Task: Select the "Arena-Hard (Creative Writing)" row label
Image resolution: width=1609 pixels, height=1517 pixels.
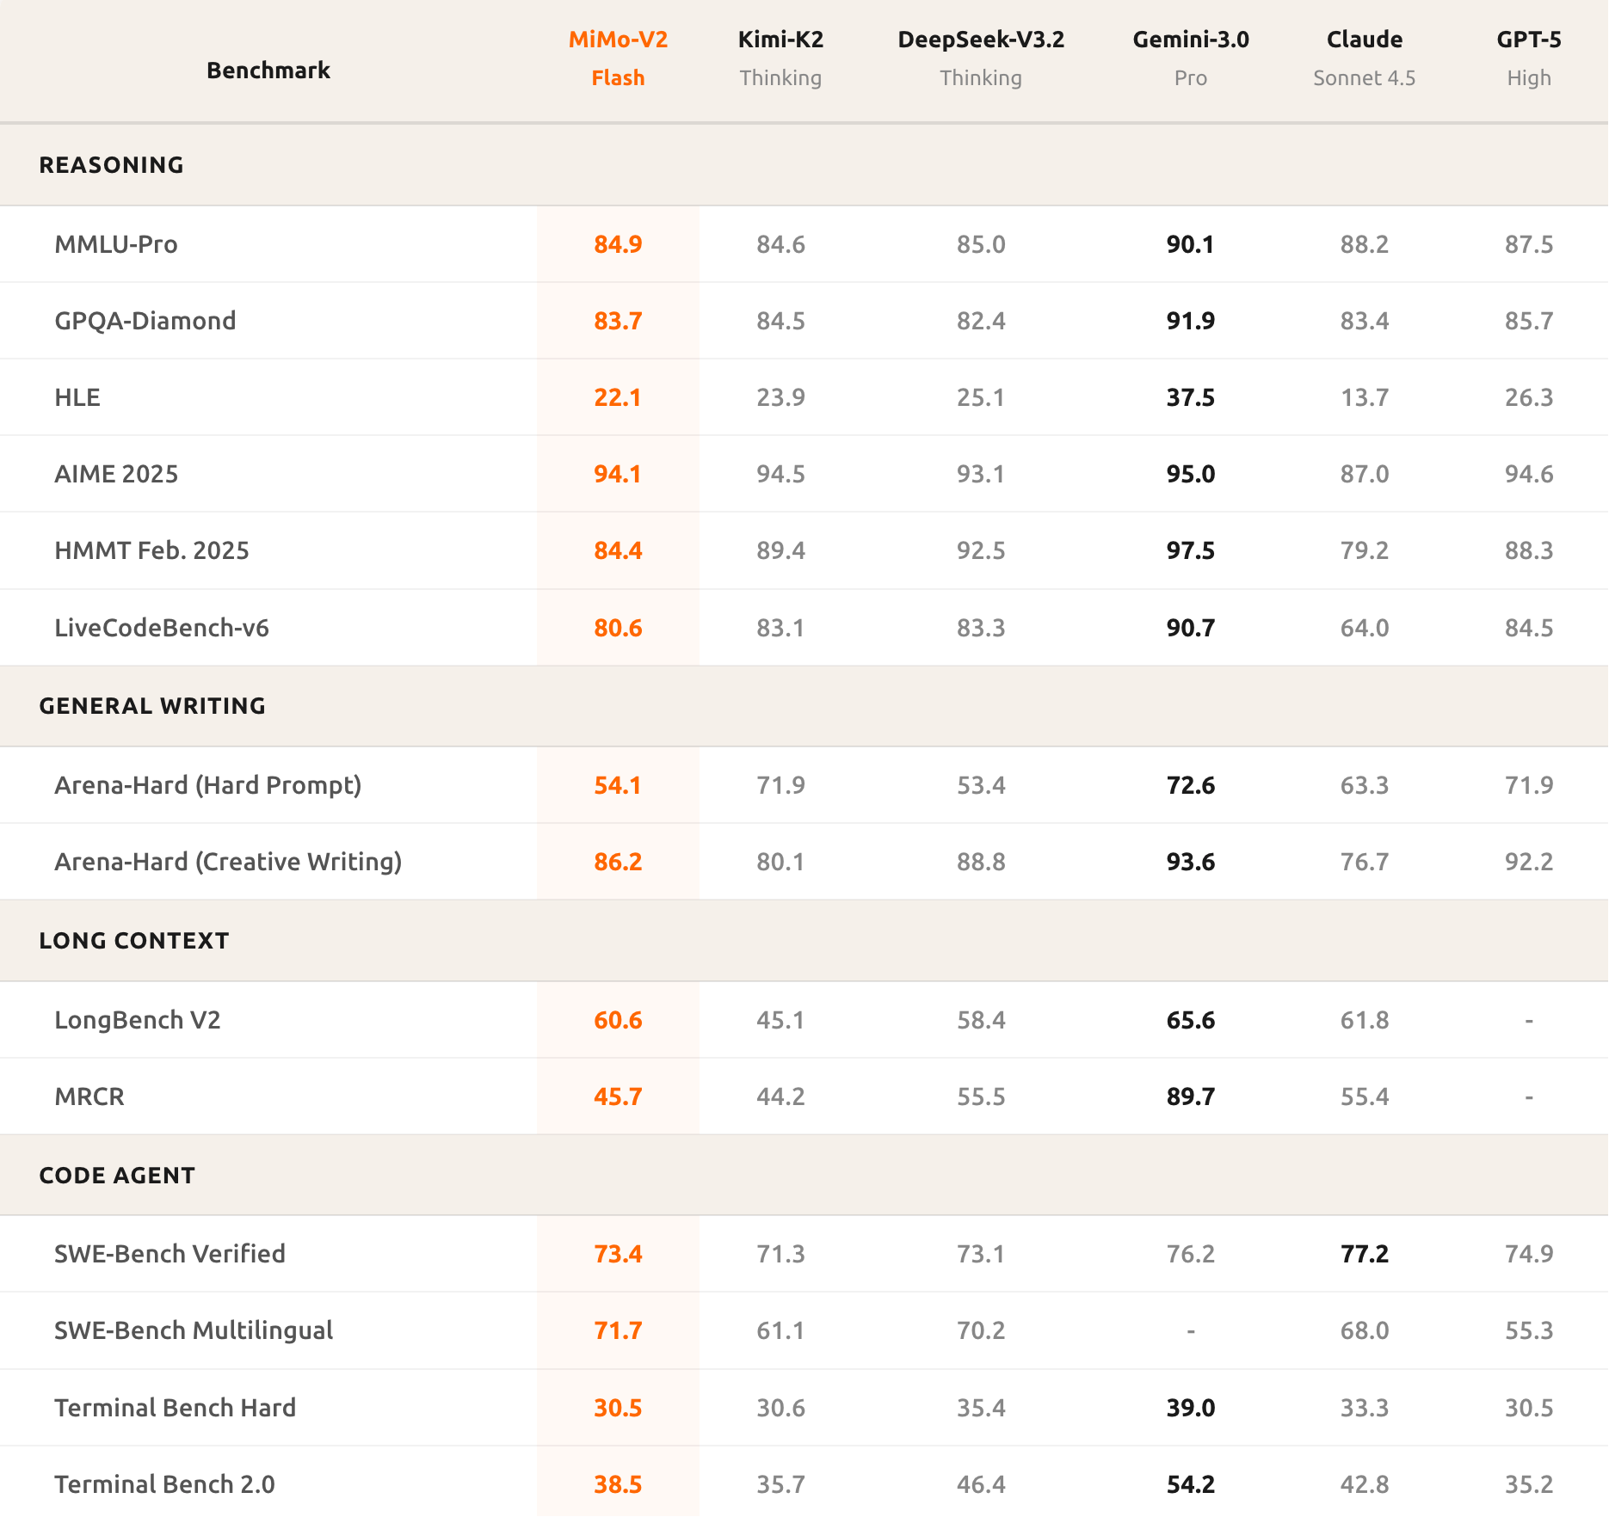Action: (228, 862)
